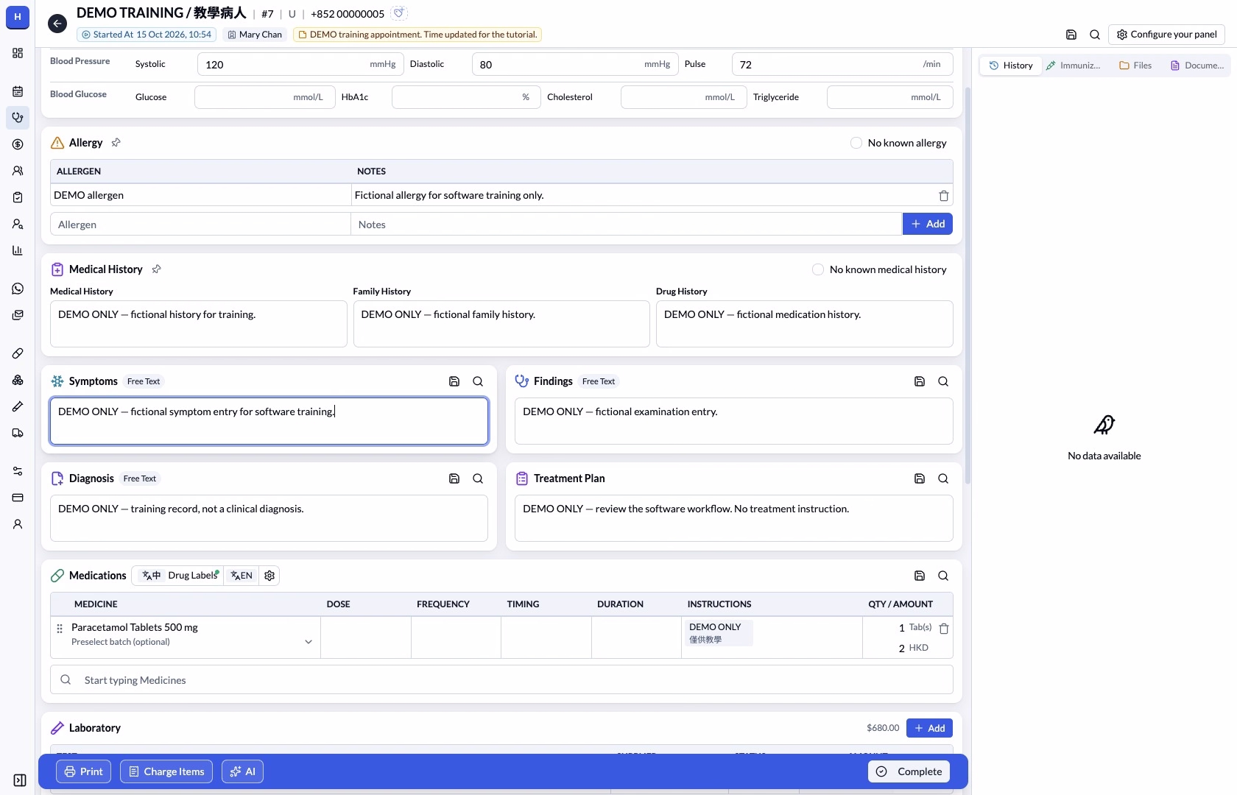Viewport: 1237px width, 795px height.
Task: Toggle the Diagnosis Free Text mode selector
Action: point(140,478)
